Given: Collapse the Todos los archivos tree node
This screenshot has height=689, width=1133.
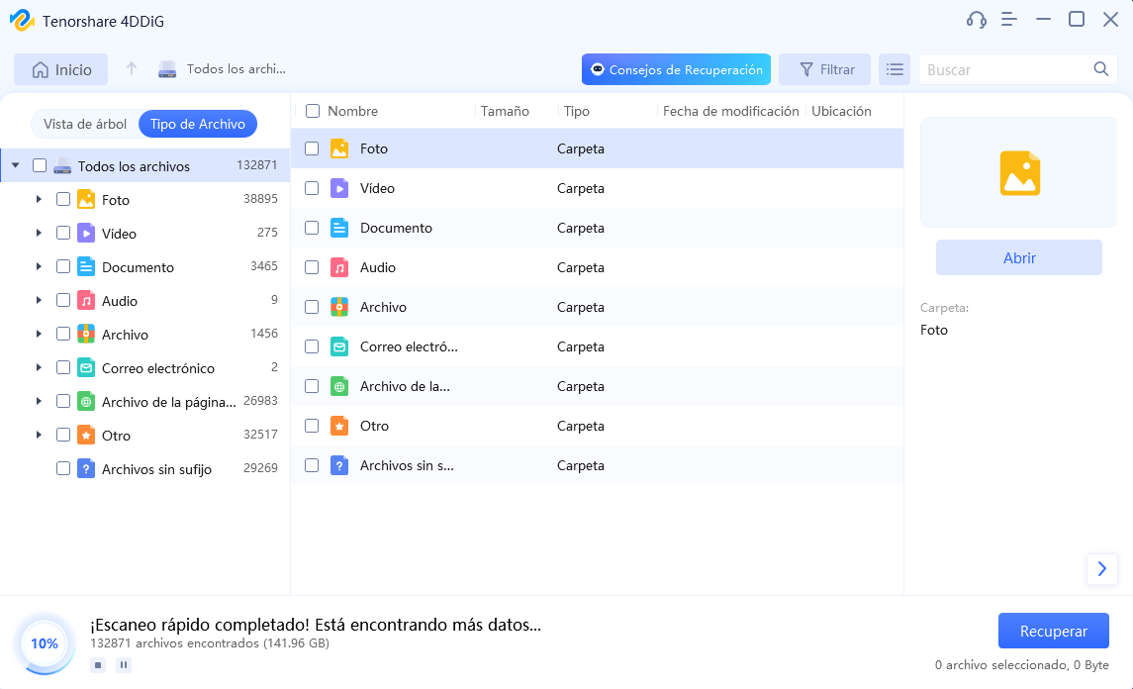Looking at the screenshot, I should click(x=15, y=165).
